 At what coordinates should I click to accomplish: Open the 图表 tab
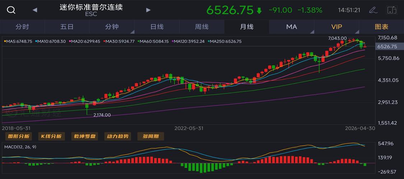382,27
